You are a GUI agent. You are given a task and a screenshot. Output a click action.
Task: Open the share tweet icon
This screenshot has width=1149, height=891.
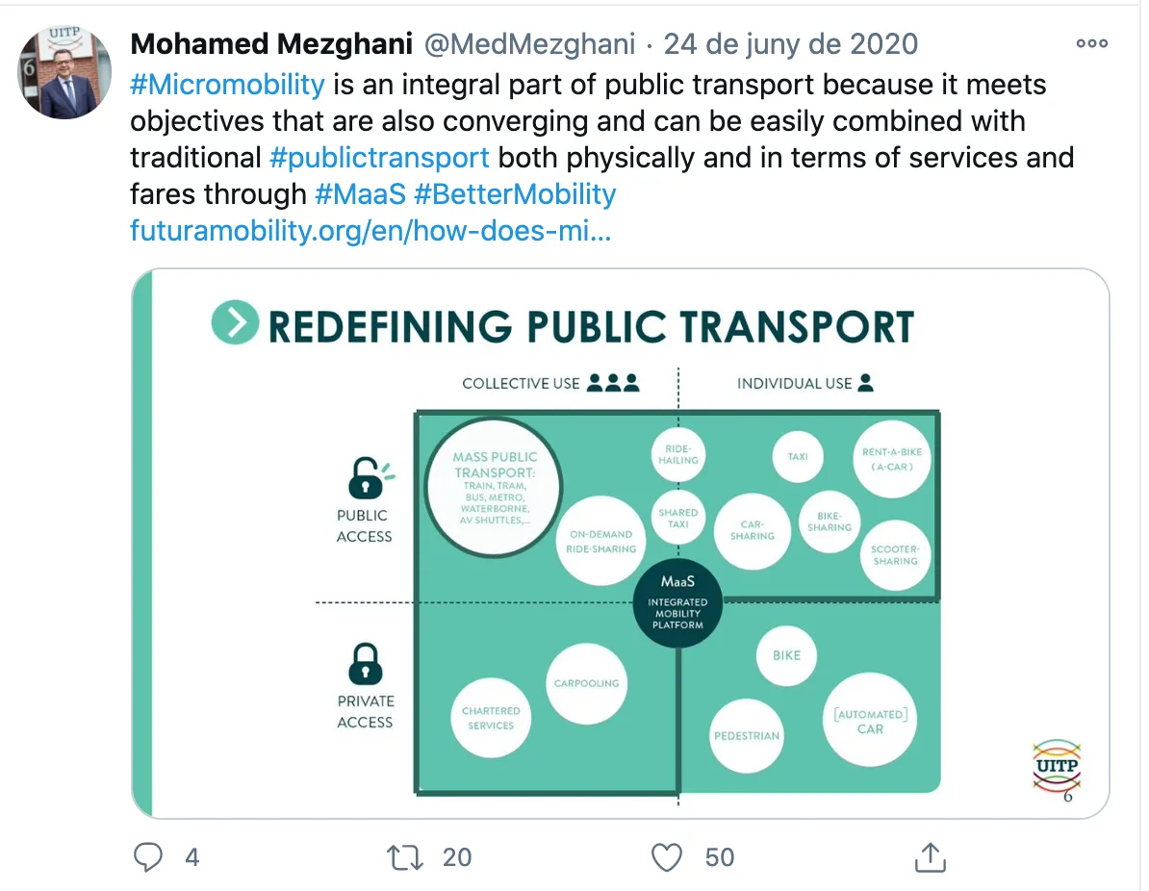tap(930, 857)
